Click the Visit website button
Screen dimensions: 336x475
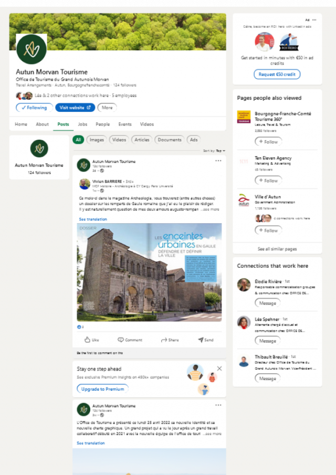(75, 108)
